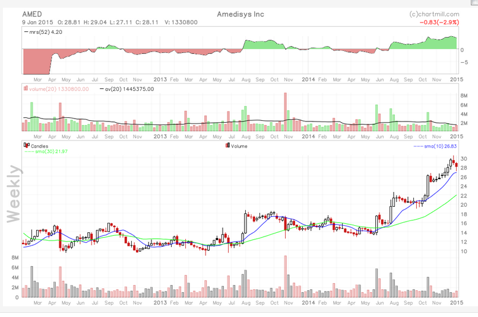Click the mrs(52) legend line marker

click(x=26, y=32)
